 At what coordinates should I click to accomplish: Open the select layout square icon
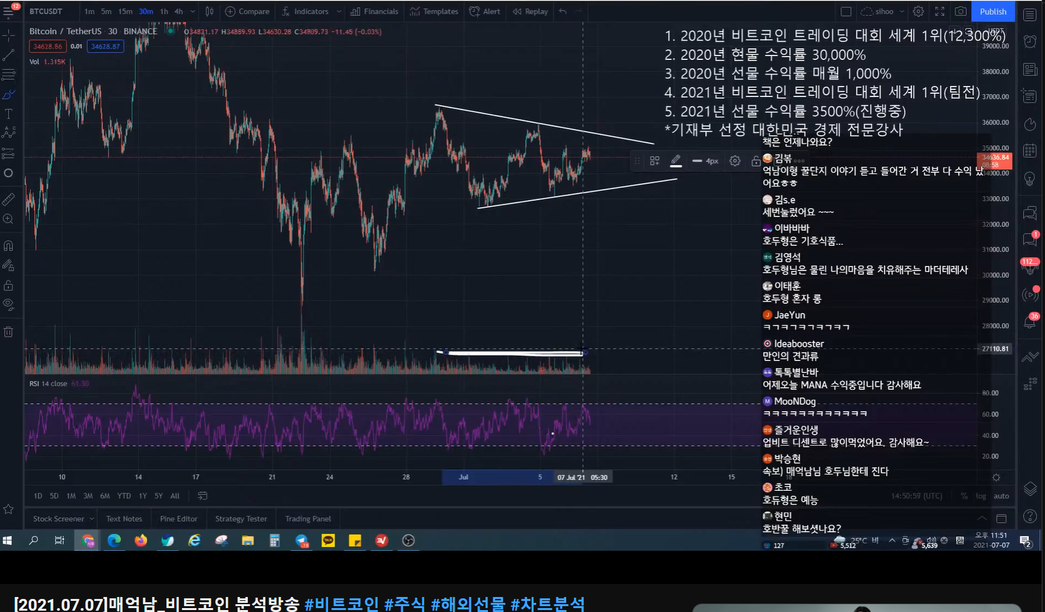point(846,11)
